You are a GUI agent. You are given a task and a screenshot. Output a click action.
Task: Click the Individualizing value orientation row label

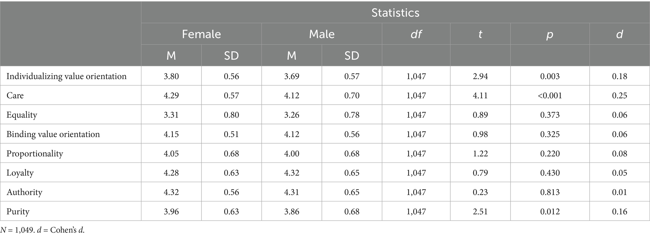click(66, 76)
